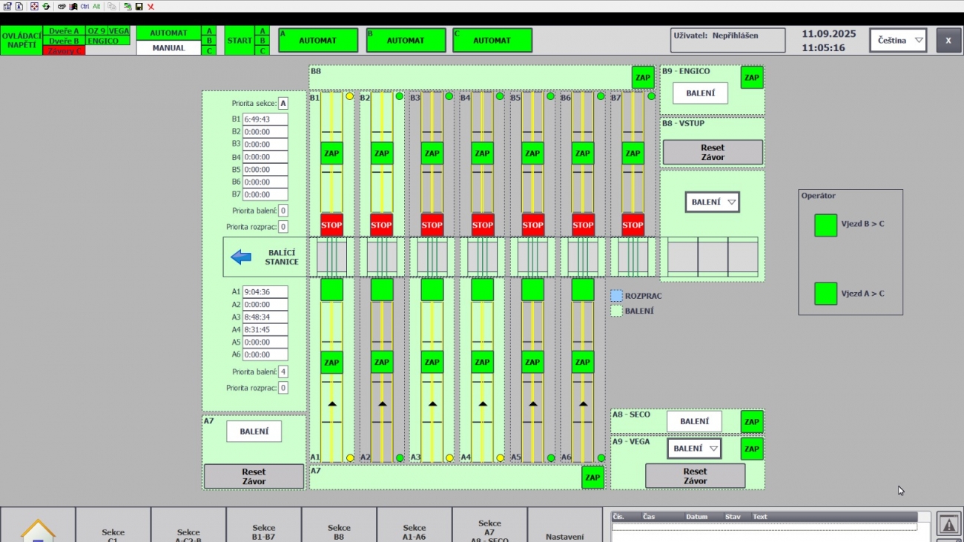Screen dimensions: 964x542
Task: Toggle the Vjezd B > C operator switch
Action: pos(825,225)
